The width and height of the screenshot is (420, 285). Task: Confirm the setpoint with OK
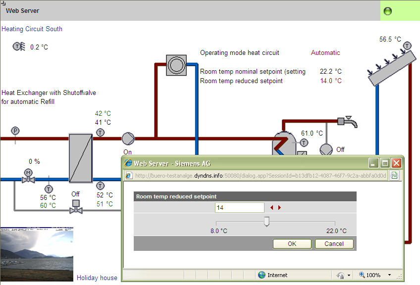pos(292,244)
